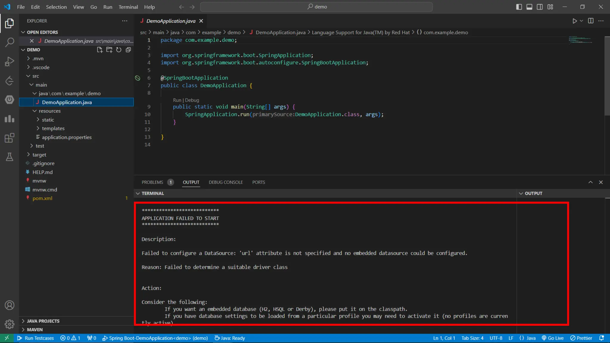Expand the JAVA PROJECTS section
The image size is (610, 343).
click(x=43, y=321)
